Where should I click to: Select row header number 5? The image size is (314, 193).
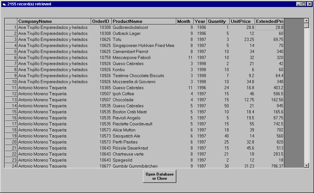11,52
